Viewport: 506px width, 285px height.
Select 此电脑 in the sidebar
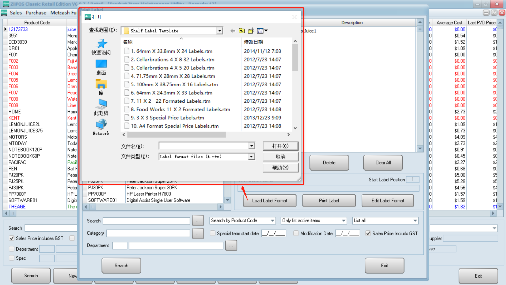(x=101, y=107)
